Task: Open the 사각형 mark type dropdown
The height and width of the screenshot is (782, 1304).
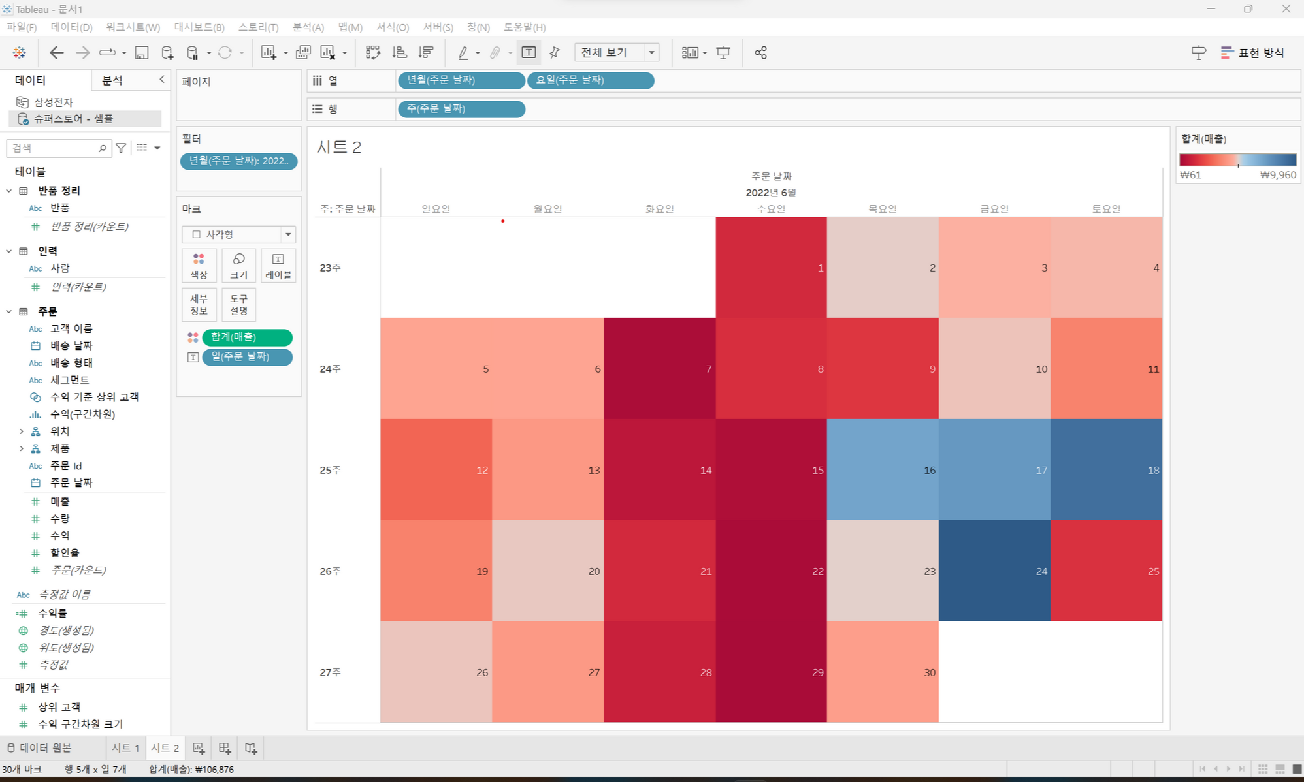Action: (238, 234)
